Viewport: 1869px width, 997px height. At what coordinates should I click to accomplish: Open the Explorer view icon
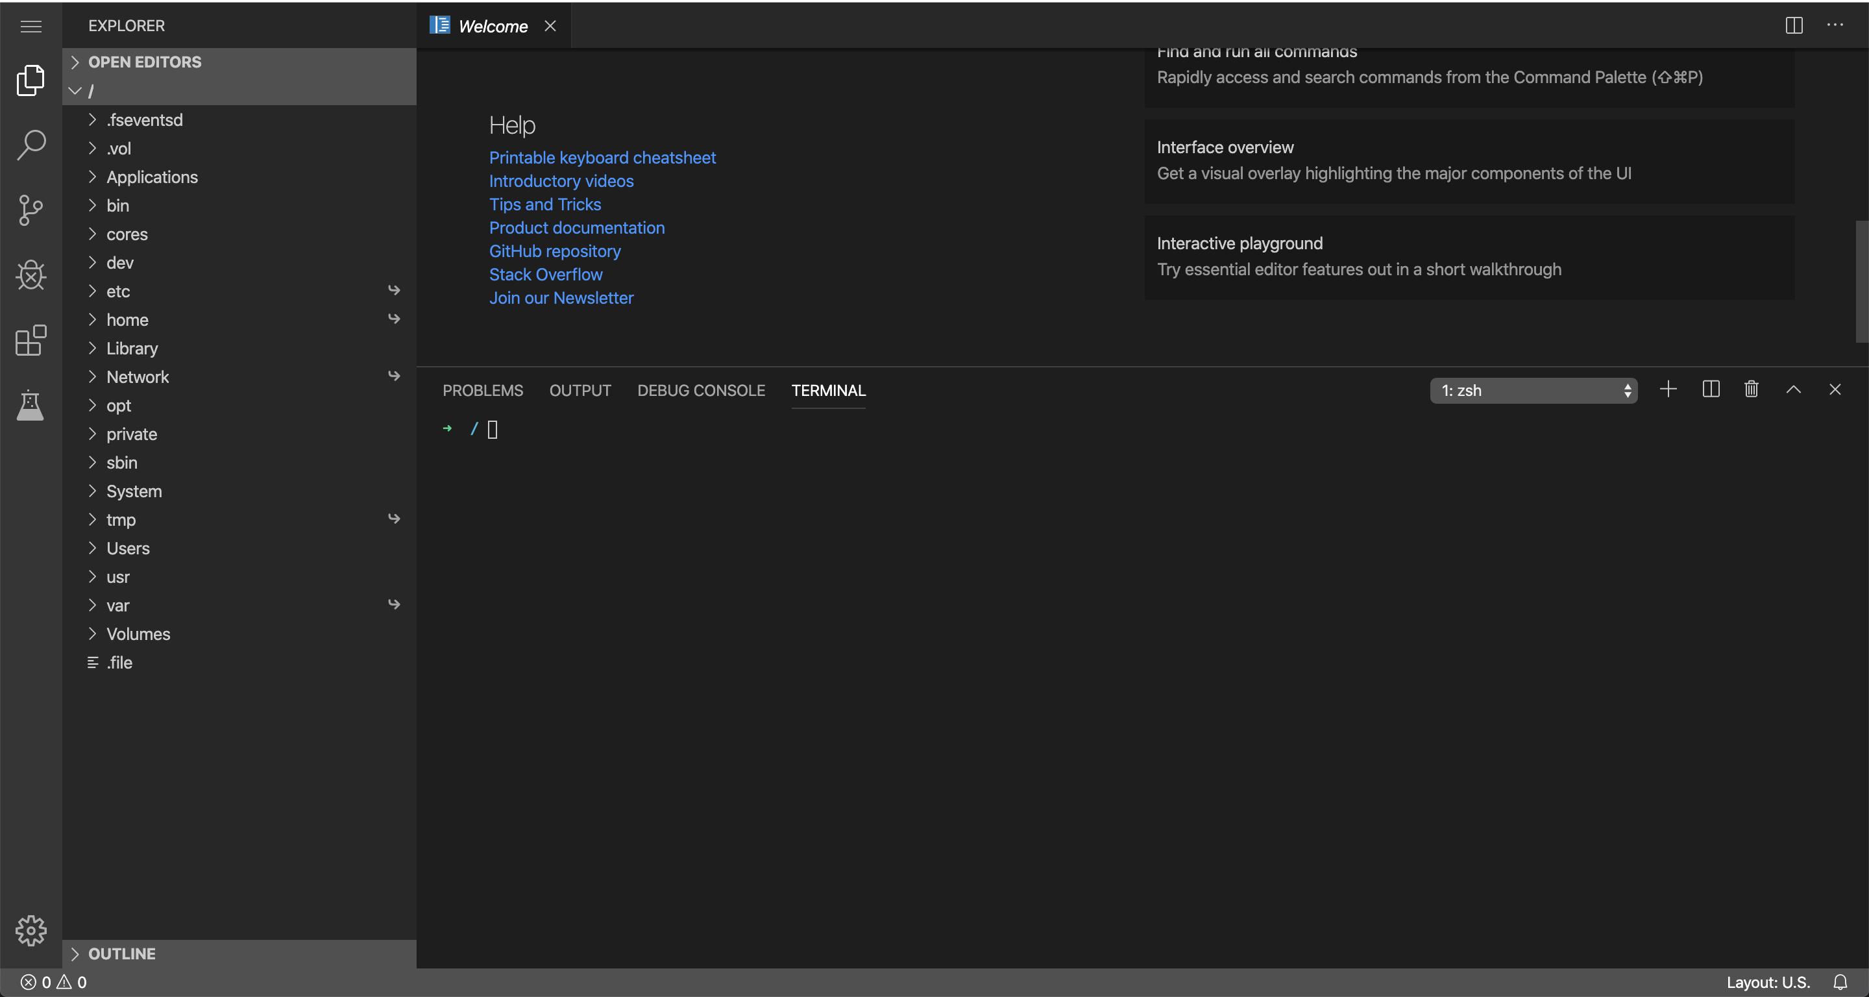[31, 80]
